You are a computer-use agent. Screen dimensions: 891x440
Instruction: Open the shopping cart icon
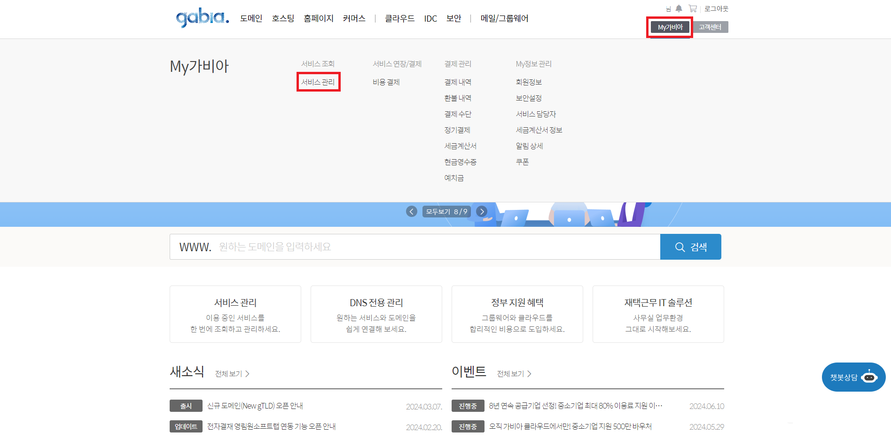(x=692, y=8)
